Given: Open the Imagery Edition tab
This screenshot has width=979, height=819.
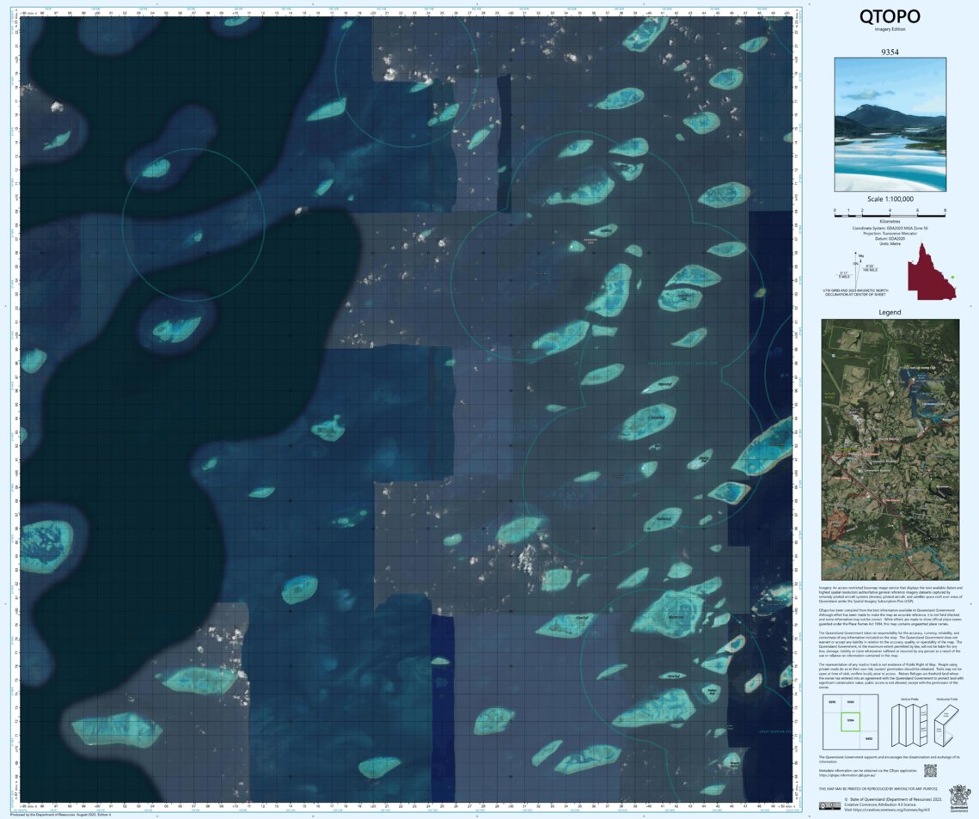Looking at the screenshot, I should pyautogui.click(x=890, y=28).
